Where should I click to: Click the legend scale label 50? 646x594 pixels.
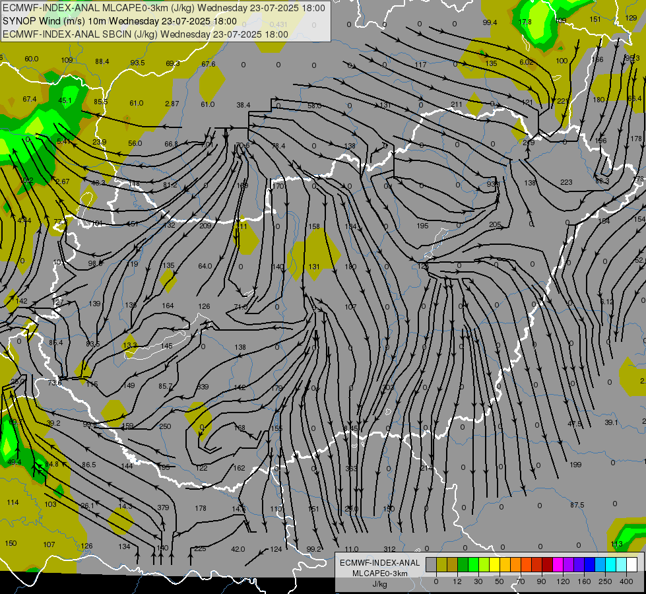[x=500, y=581]
